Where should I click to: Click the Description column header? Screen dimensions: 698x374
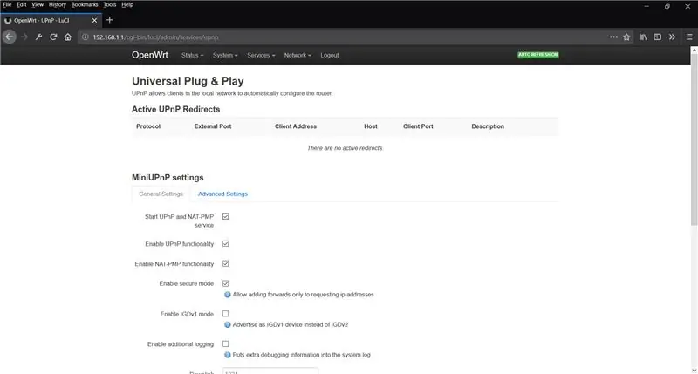(x=488, y=126)
